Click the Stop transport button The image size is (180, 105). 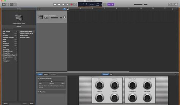(63, 4)
